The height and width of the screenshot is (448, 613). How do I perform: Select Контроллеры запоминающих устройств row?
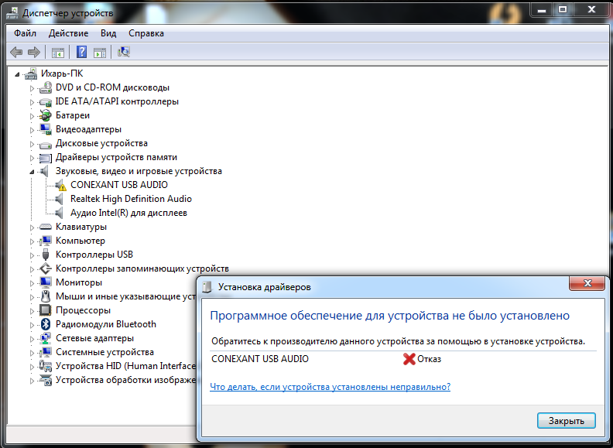[x=142, y=268]
